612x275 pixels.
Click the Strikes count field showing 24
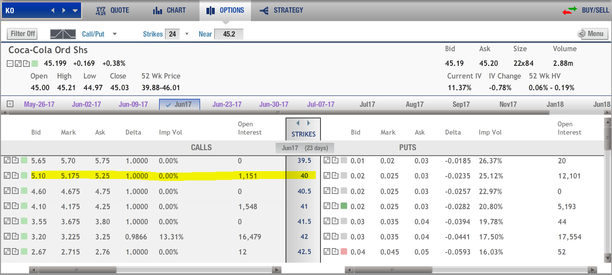173,34
